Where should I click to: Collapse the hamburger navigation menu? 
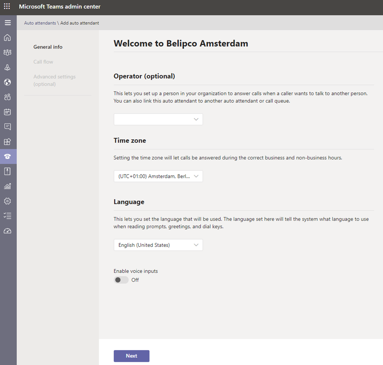[7, 23]
